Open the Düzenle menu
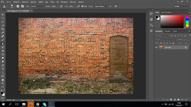The image size is (191, 107). [16, 2]
